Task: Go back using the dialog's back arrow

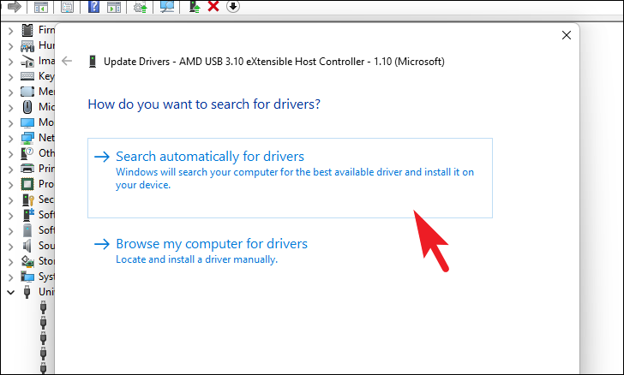Action: tap(67, 61)
